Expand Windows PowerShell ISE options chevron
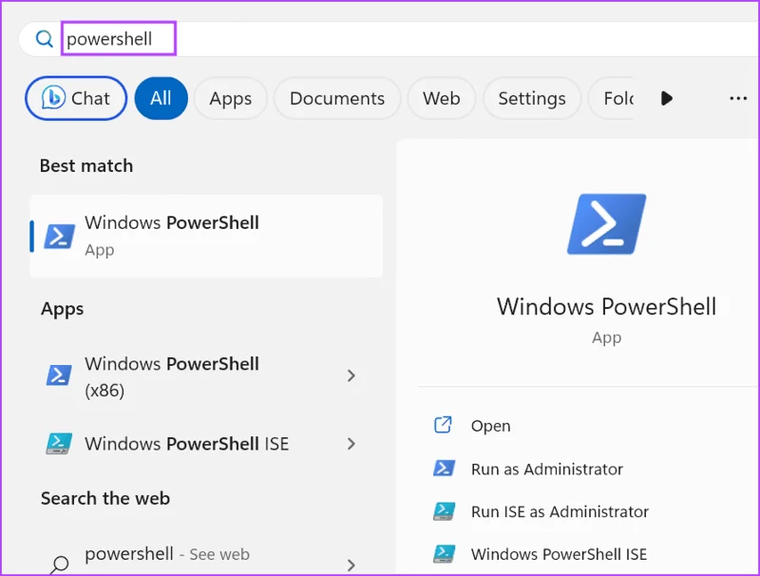Viewport: 760px width, 576px height. coord(351,444)
